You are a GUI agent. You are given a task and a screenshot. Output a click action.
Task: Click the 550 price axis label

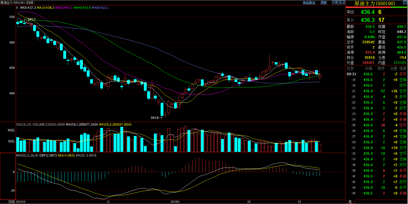(12, 17)
